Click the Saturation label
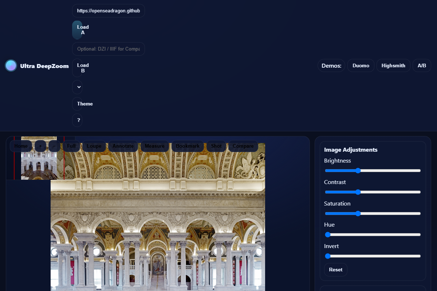The width and height of the screenshot is (437, 291). tap(337, 204)
